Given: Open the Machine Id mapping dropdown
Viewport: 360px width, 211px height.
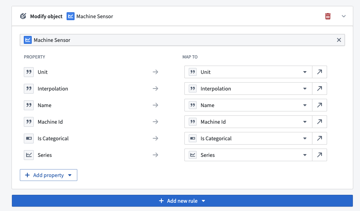Looking at the screenshot, I should pos(248,122).
